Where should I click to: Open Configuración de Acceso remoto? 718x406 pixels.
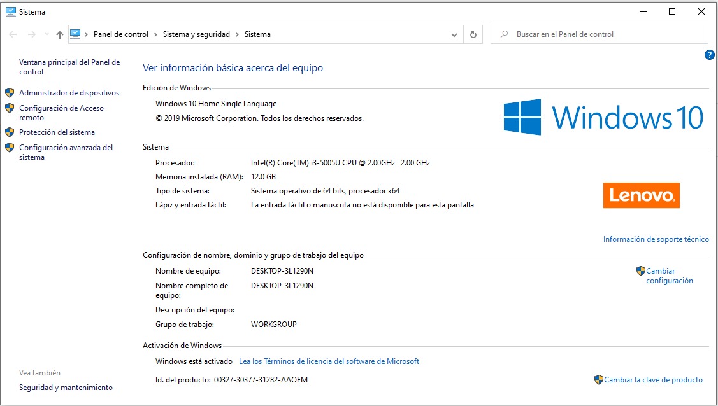[x=61, y=113]
